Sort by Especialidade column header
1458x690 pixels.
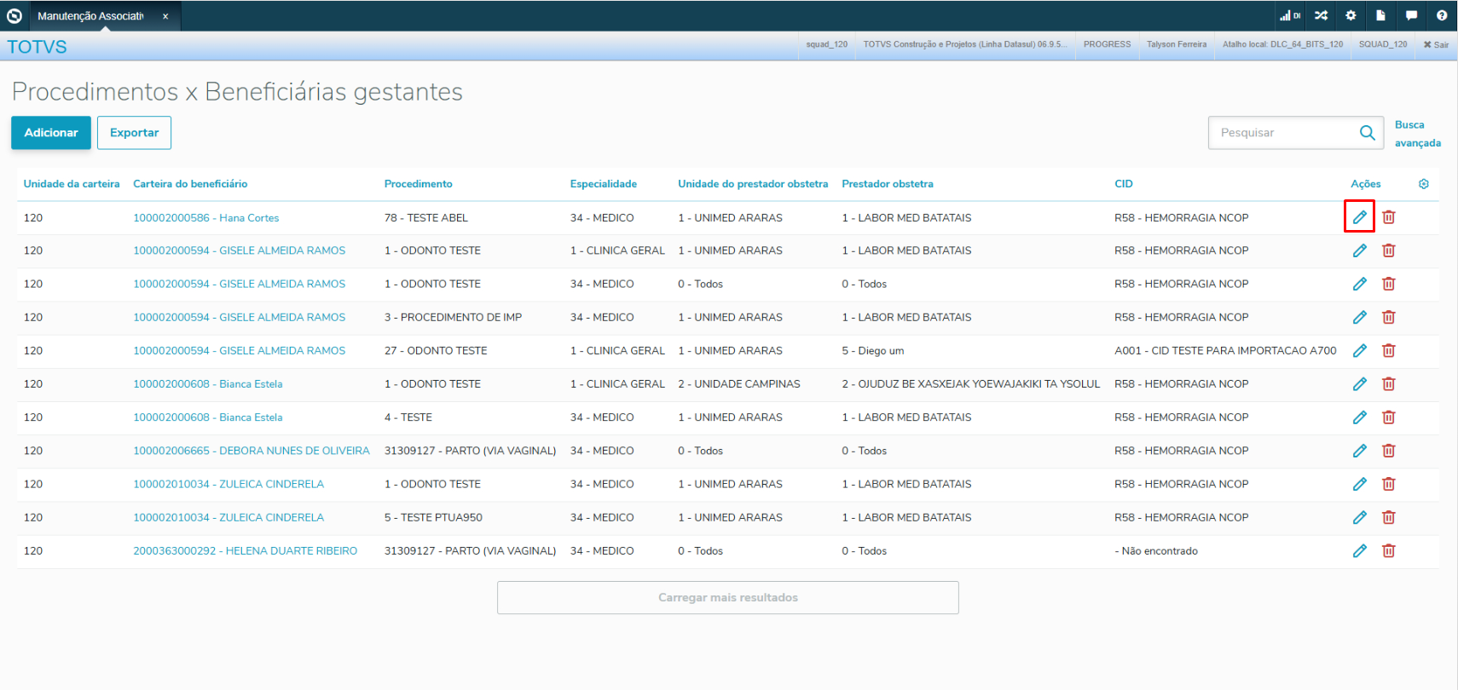604,184
